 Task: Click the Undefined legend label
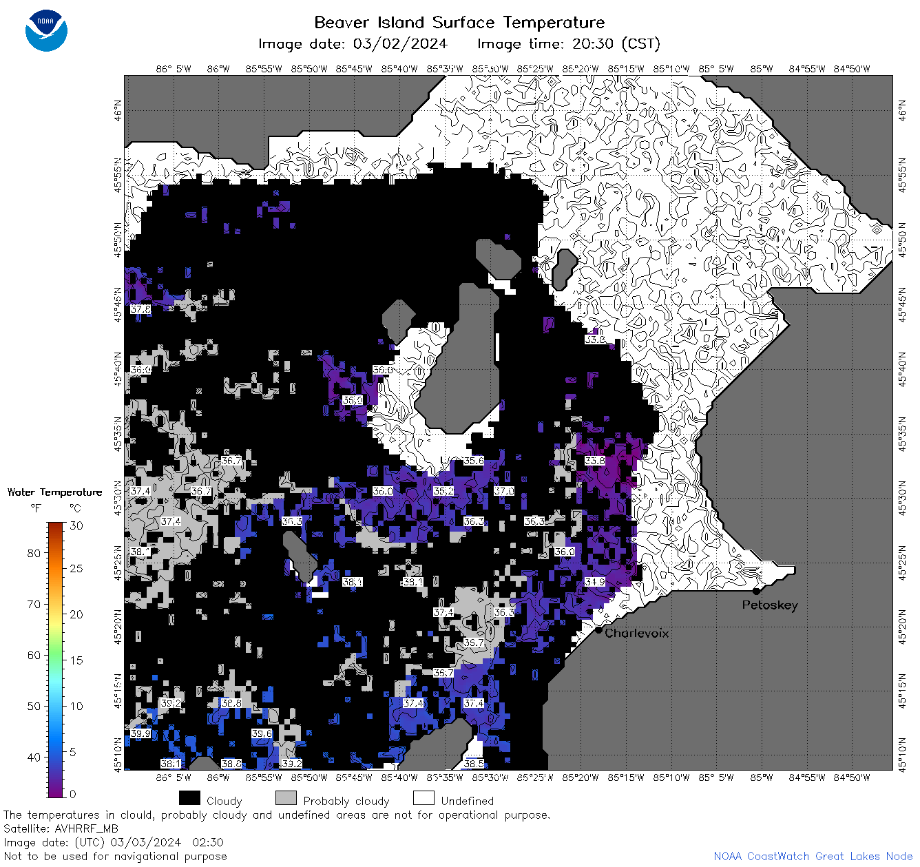[468, 801]
